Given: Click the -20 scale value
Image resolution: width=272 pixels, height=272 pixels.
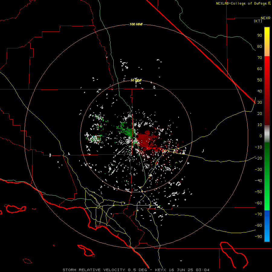Looking at the screenshot, I should click(x=258, y=158).
